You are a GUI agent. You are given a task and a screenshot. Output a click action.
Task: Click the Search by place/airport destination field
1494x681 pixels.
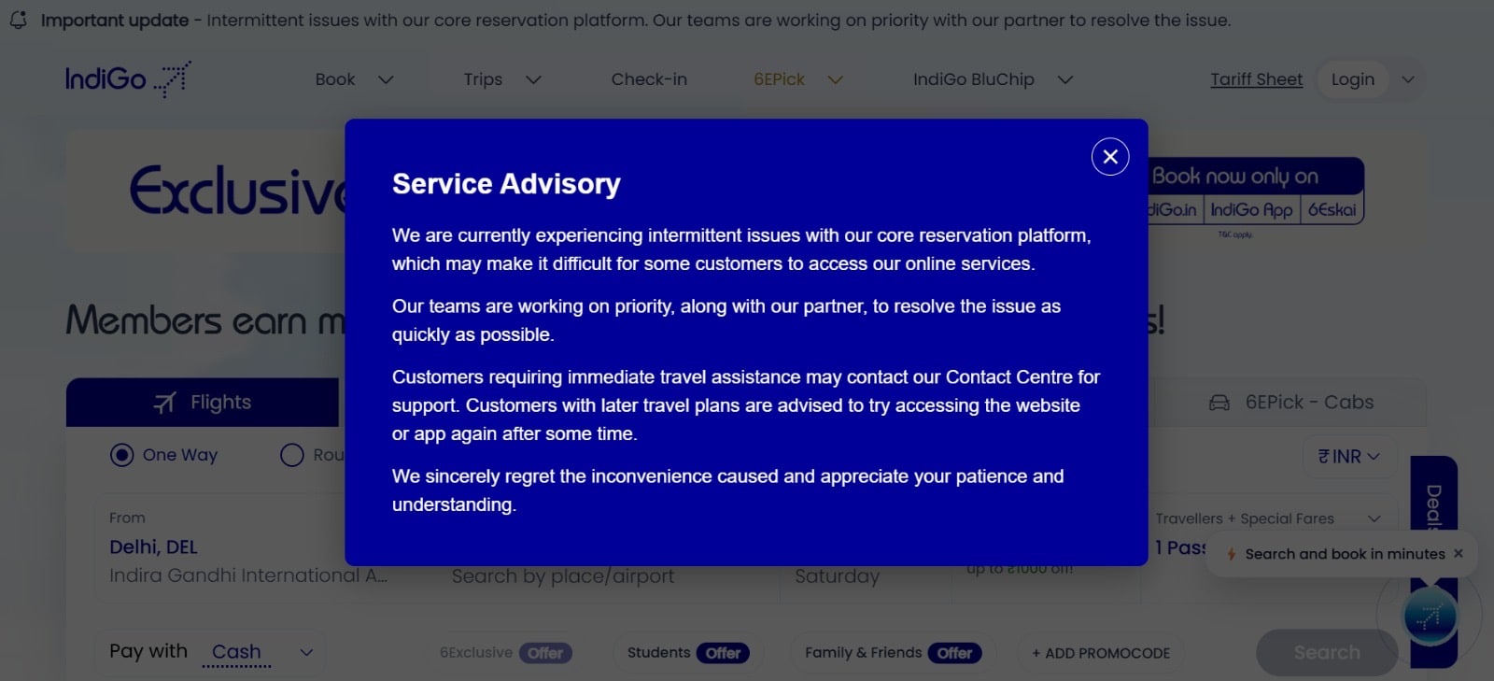point(563,576)
